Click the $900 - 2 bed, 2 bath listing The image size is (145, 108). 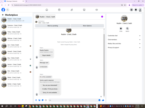(x=44, y=23)
